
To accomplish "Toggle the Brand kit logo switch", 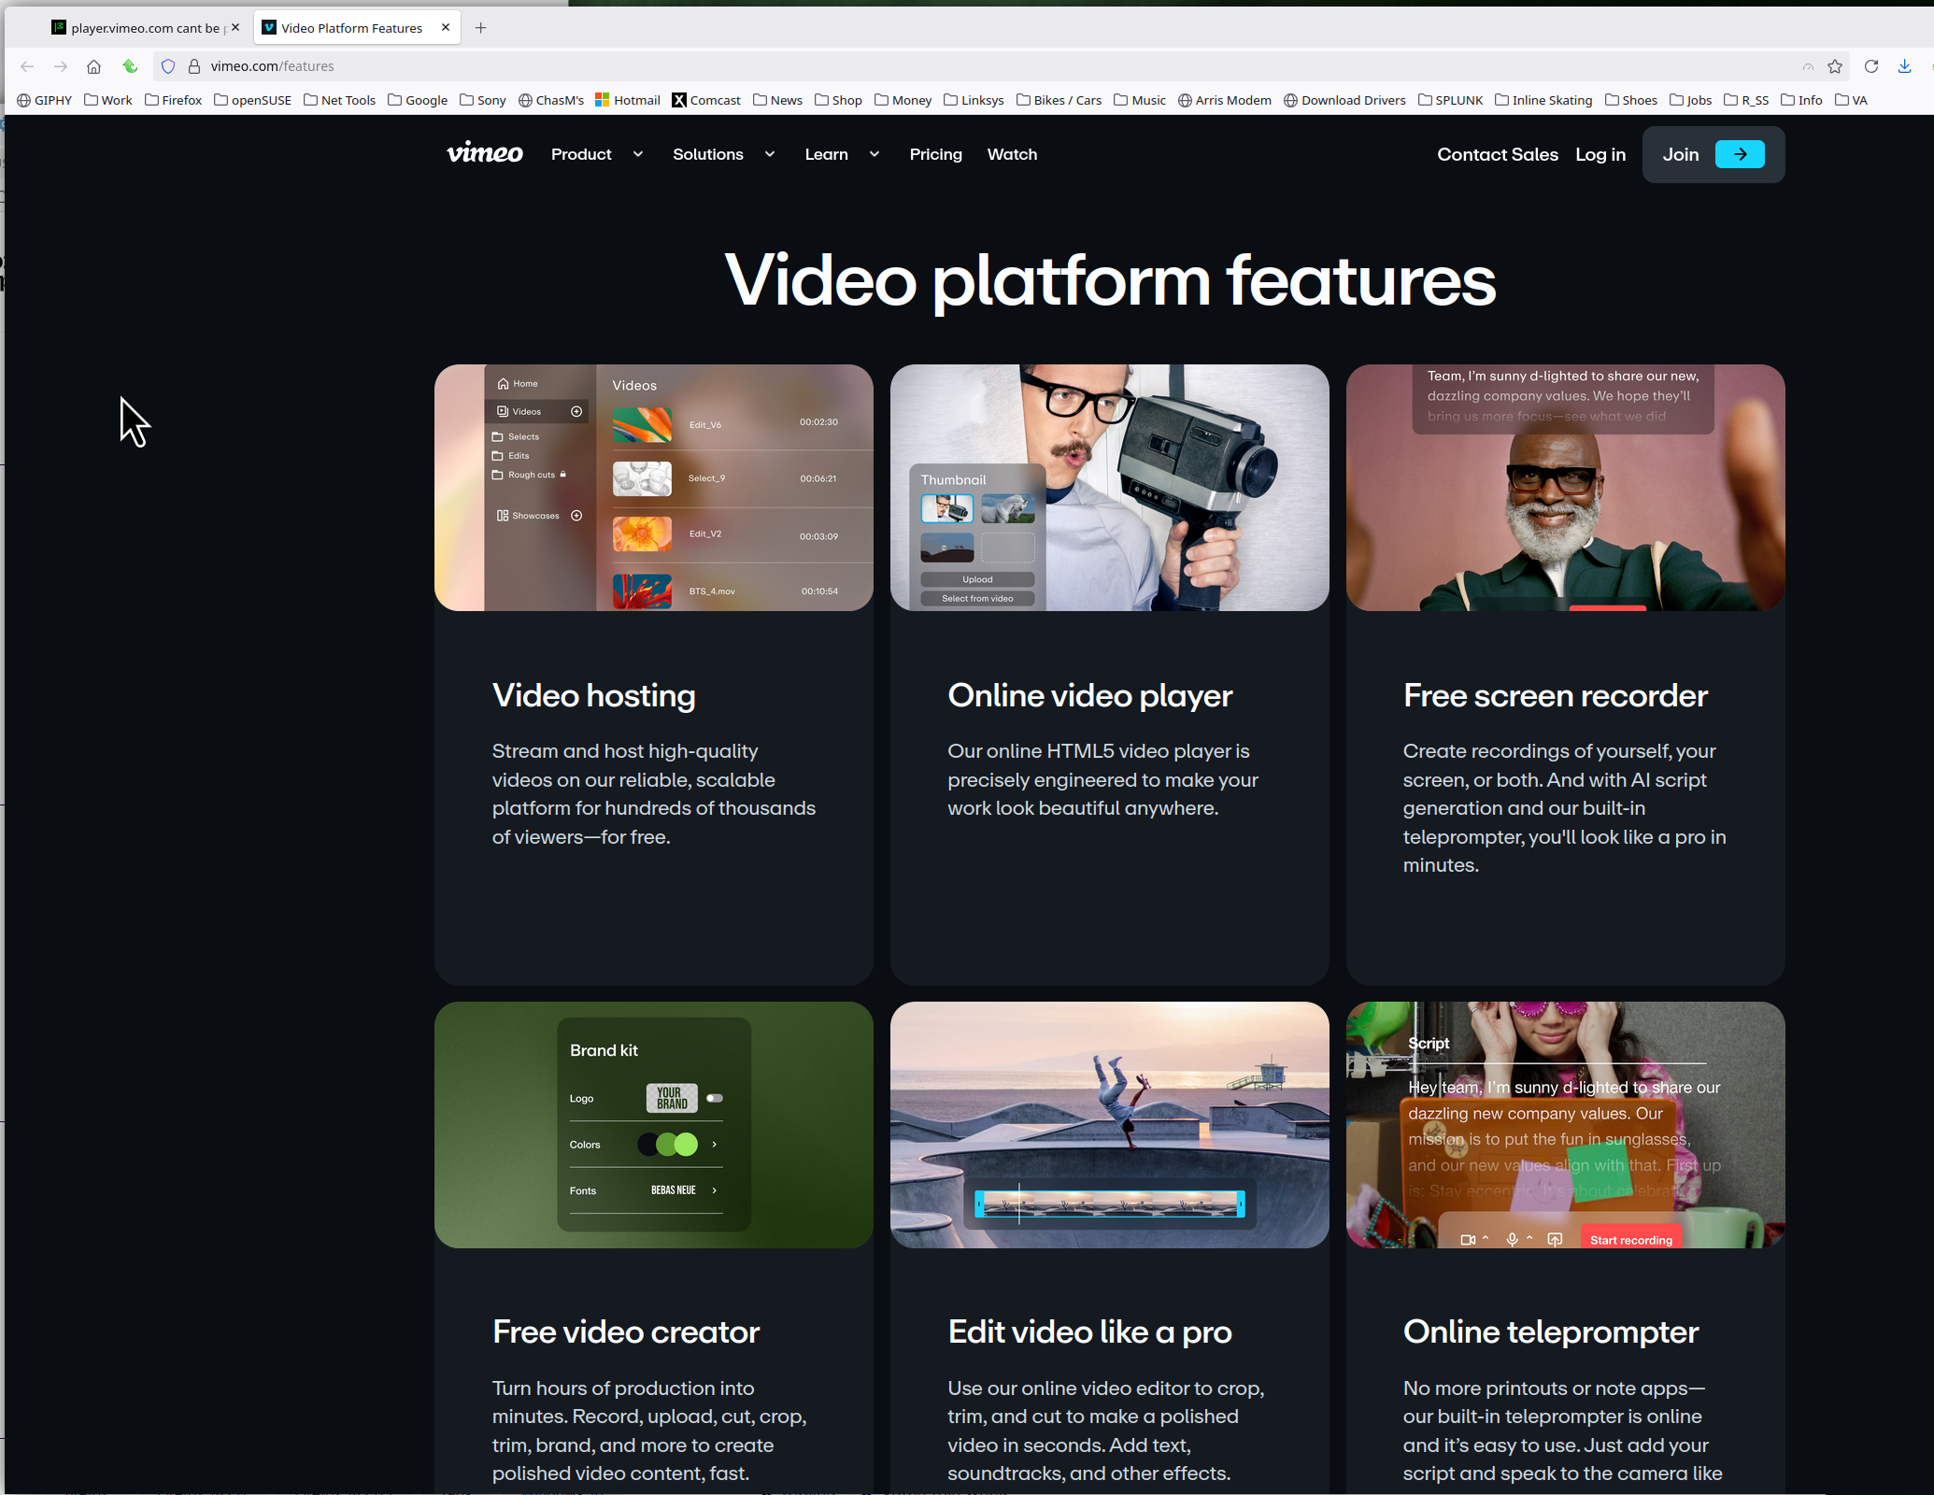I will point(715,1098).
